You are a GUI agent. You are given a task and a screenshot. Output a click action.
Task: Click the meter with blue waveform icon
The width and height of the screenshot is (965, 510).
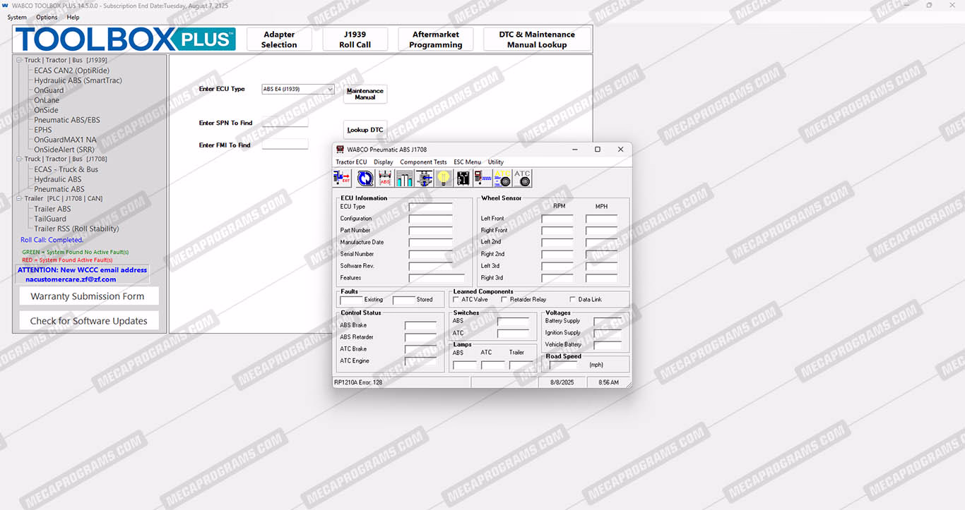pos(482,178)
